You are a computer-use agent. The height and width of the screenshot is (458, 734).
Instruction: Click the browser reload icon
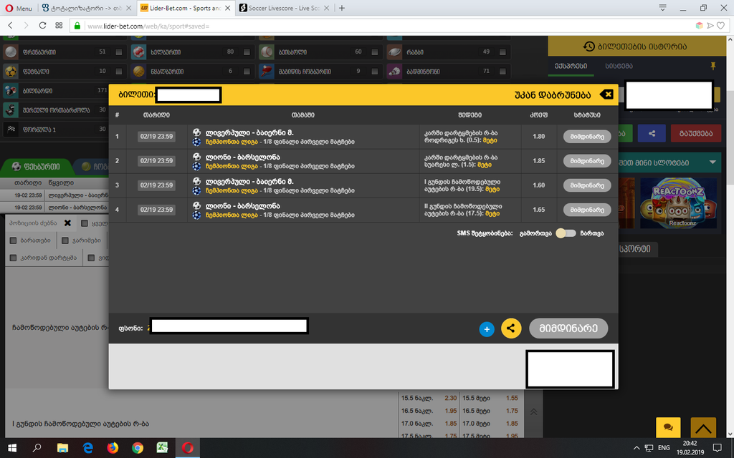(42, 26)
